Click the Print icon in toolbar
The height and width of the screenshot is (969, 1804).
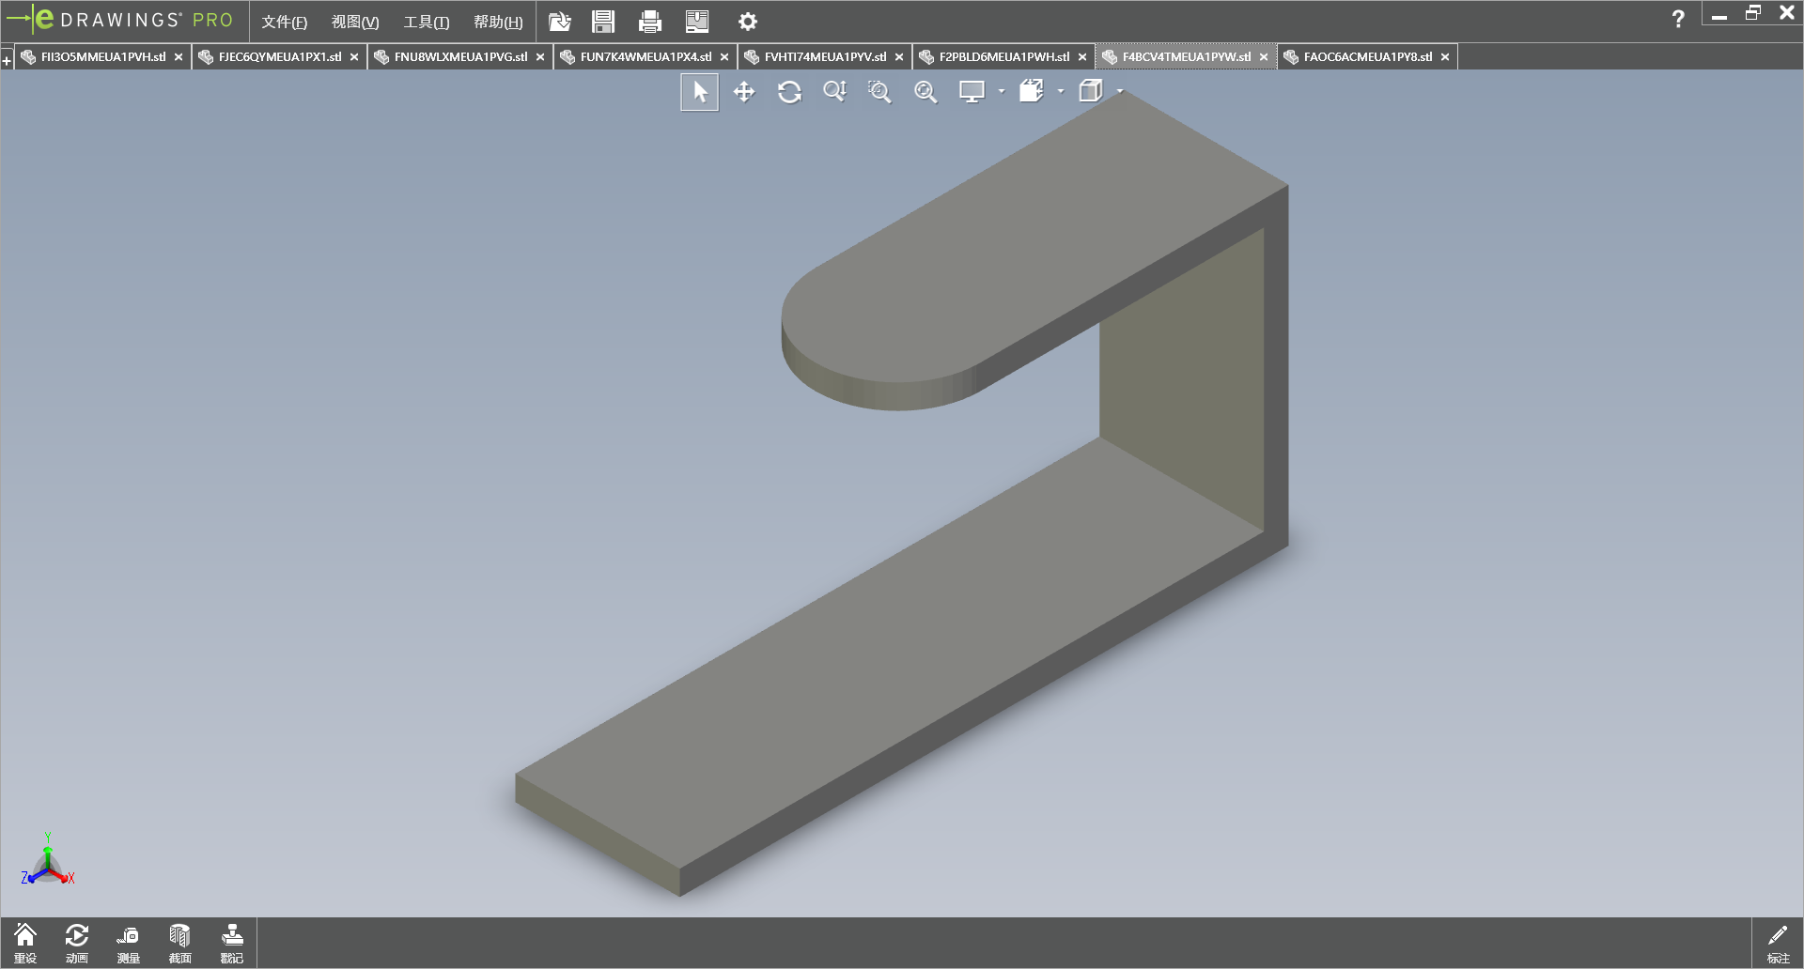pos(649,22)
